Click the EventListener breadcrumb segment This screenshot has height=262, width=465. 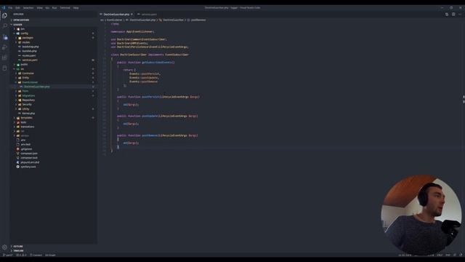pyautogui.click(x=115, y=20)
